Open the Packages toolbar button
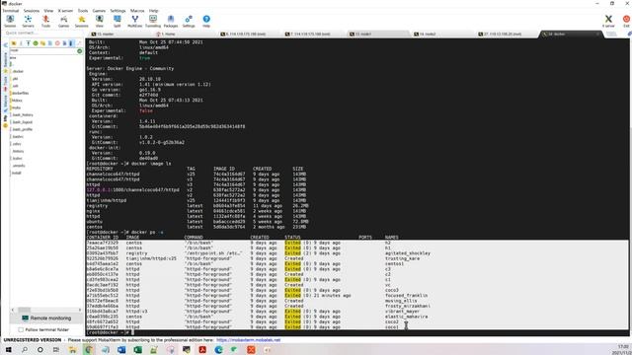The width and height of the screenshot is (632, 355). click(x=171, y=21)
